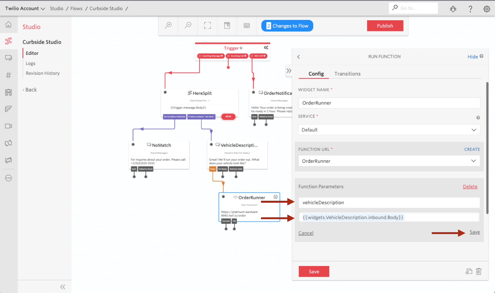495x293 pixels.
Task: Open the settings gear icon
Action: coord(487,9)
